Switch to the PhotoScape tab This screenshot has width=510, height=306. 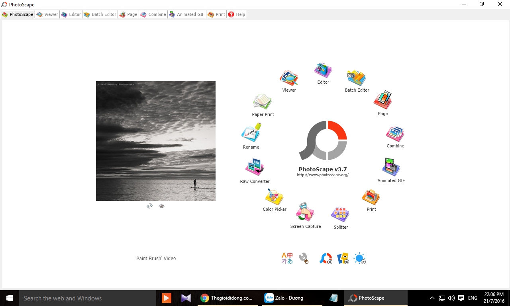click(18, 14)
